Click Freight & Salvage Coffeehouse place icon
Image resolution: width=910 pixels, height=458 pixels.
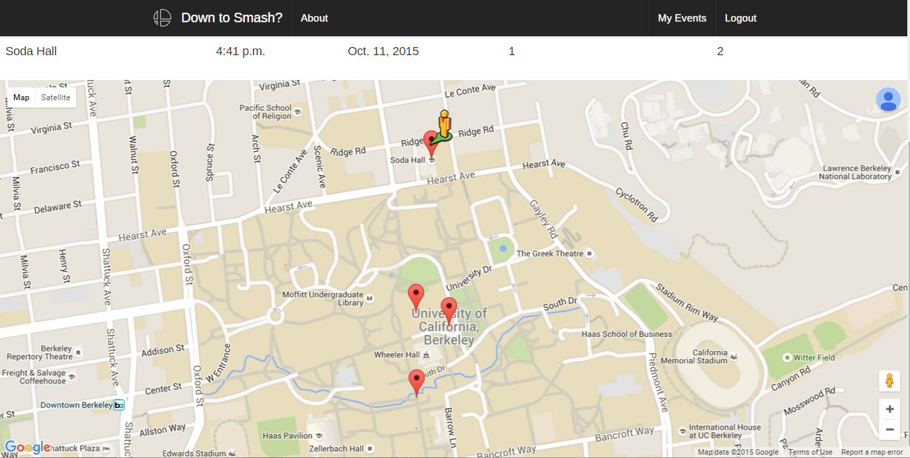72,377
